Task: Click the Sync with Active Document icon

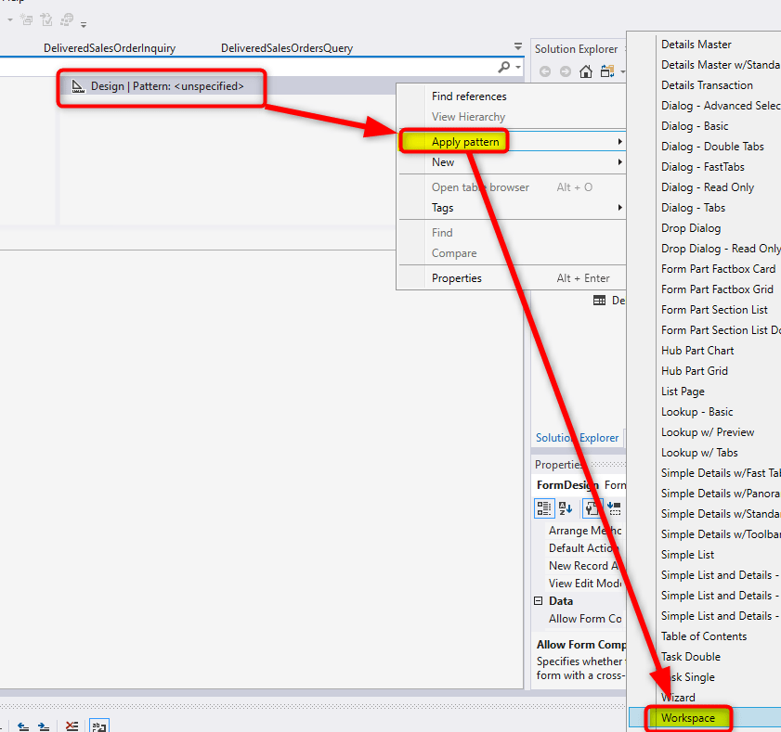Action: click(607, 71)
